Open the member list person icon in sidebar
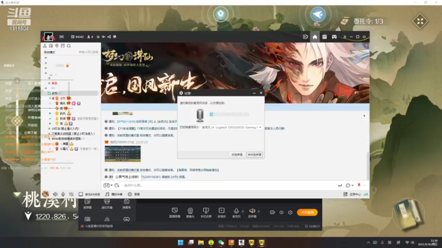The width and height of the screenshot is (442, 248). click(45, 46)
